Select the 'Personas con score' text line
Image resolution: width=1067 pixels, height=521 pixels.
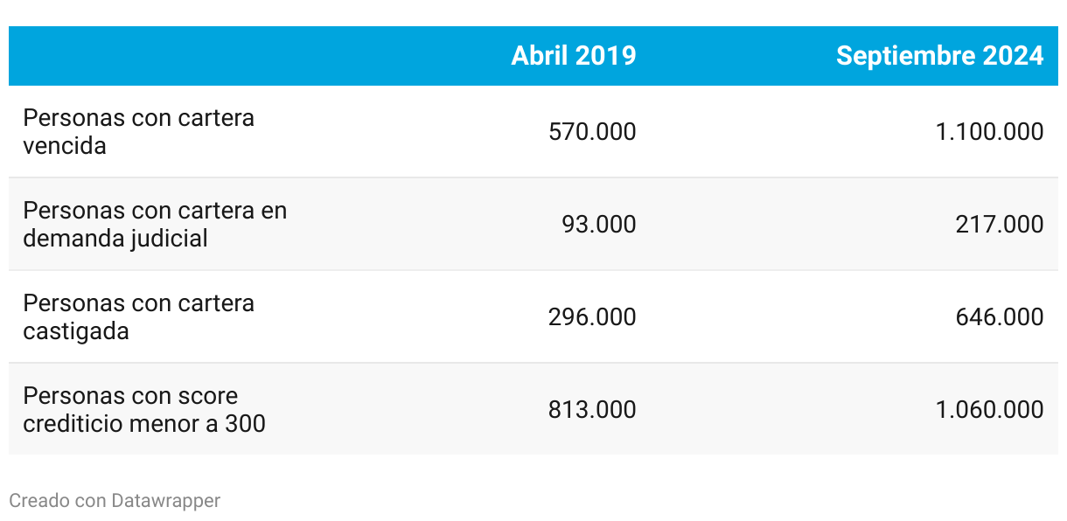point(130,396)
